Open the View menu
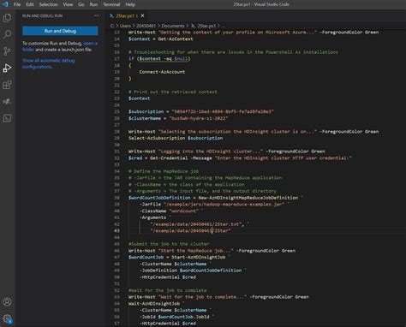The image size is (406, 327). pyautogui.click(x=68, y=4)
